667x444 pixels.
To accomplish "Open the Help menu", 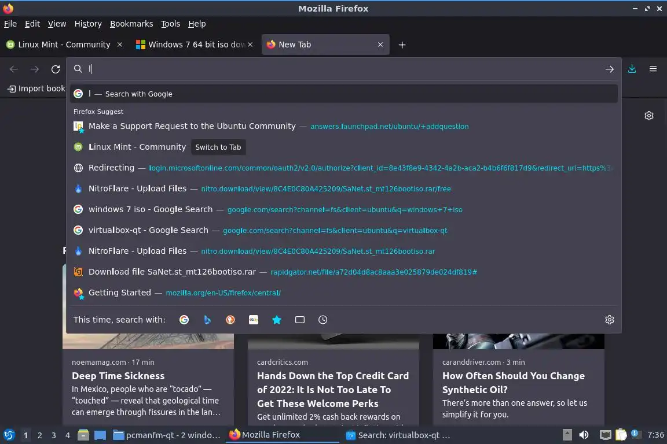I will coord(197,24).
